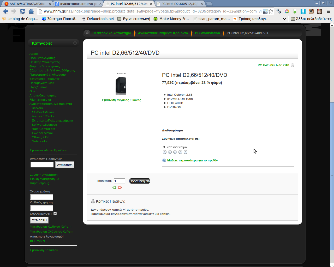Click the ΣΥΝΔΕΣΗ login button
This screenshot has height=267, width=334.
(x=39, y=220)
